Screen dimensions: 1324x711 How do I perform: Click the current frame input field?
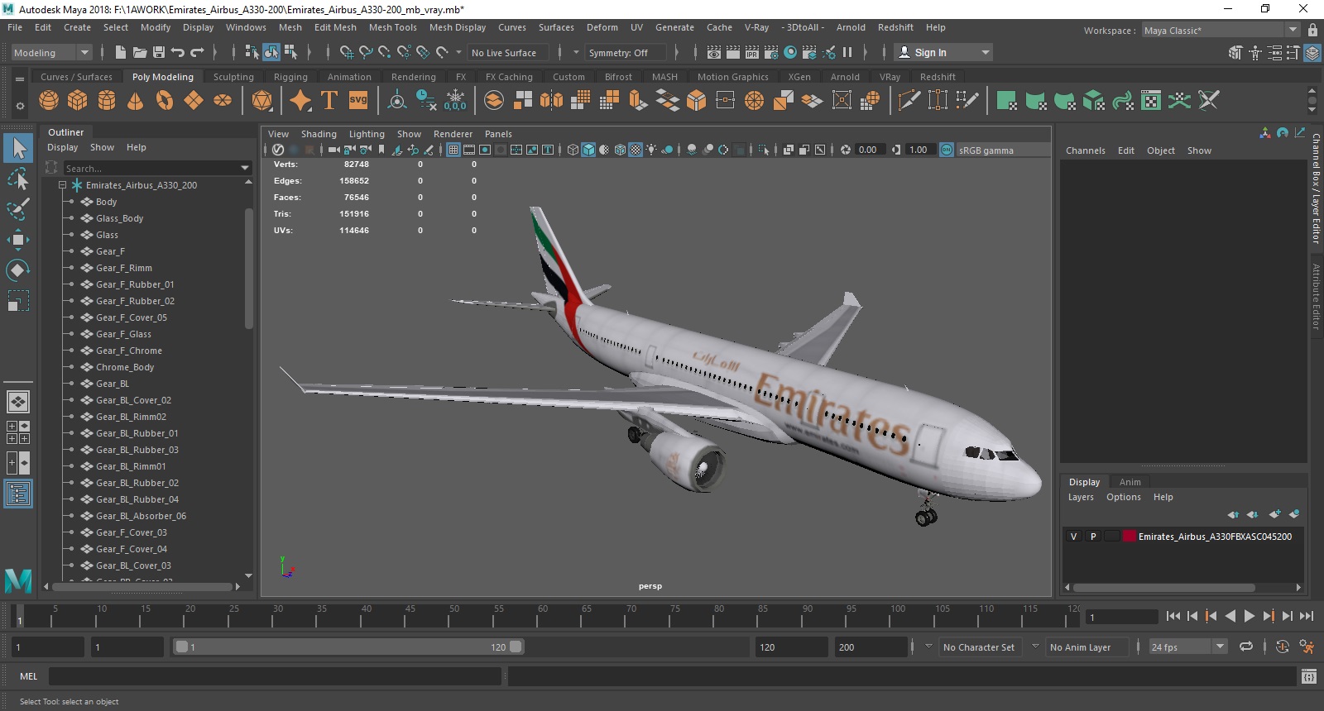pos(1121,617)
